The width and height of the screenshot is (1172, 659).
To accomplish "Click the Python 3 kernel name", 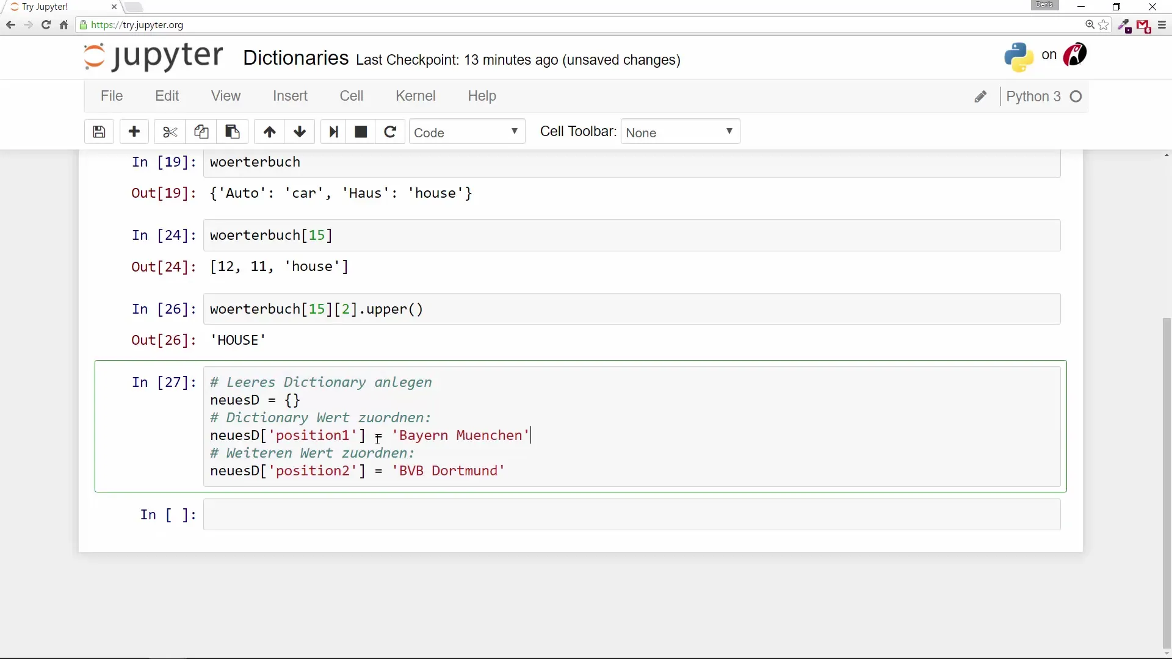I will coord(1033,96).
